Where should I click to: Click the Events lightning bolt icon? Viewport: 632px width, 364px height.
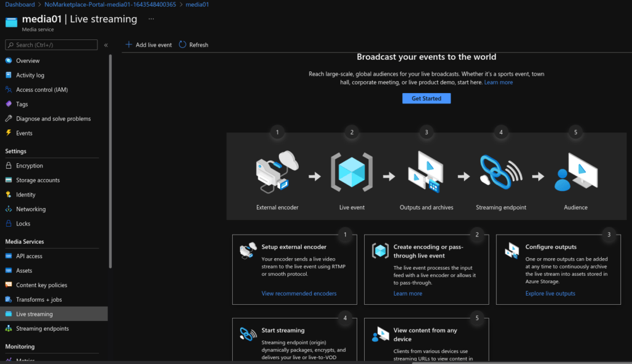coord(9,133)
